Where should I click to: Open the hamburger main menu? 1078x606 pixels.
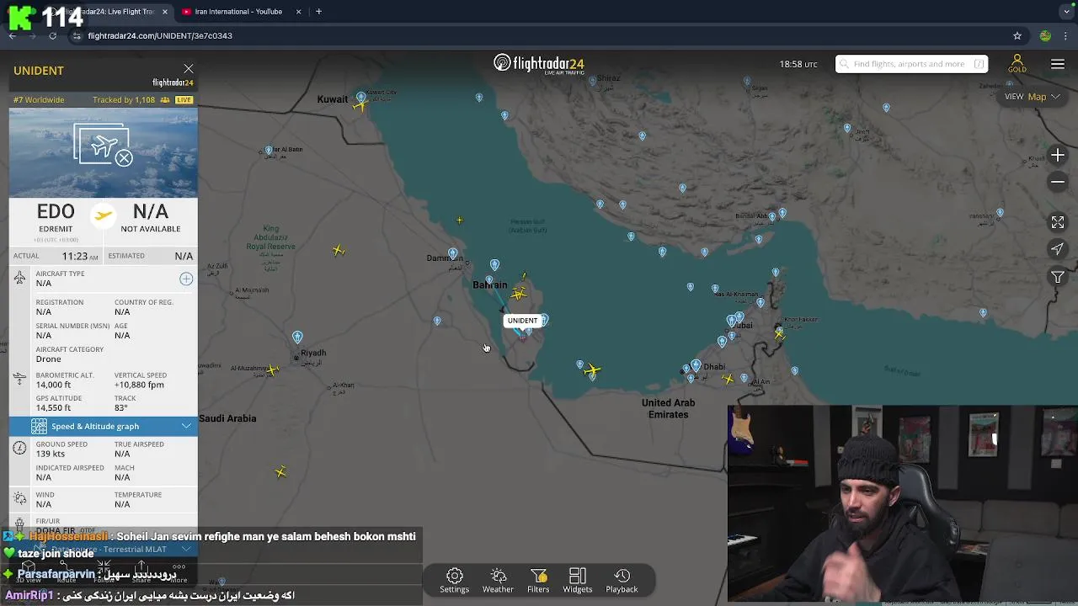click(x=1058, y=64)
